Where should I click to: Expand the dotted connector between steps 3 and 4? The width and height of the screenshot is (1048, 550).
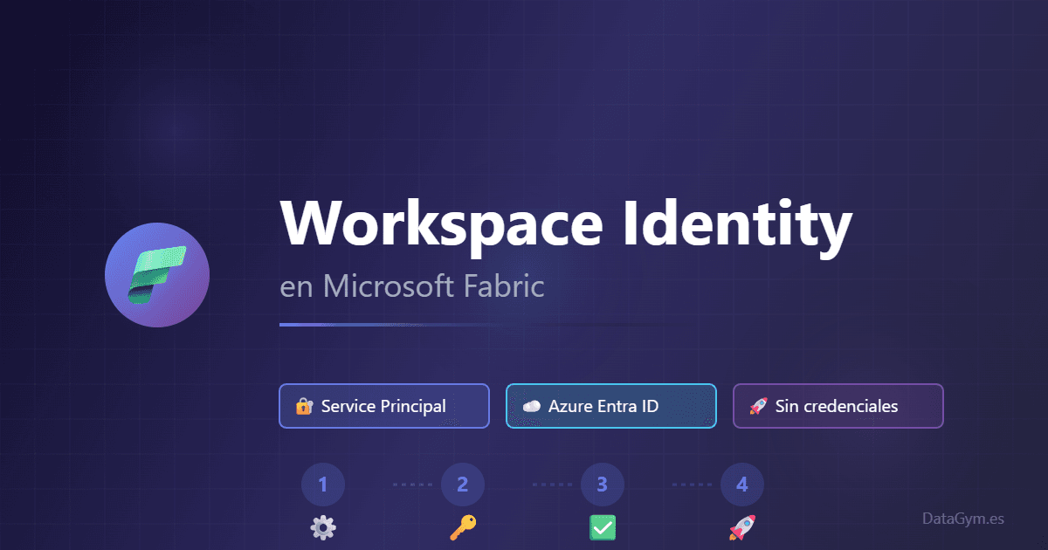[690, 484]
